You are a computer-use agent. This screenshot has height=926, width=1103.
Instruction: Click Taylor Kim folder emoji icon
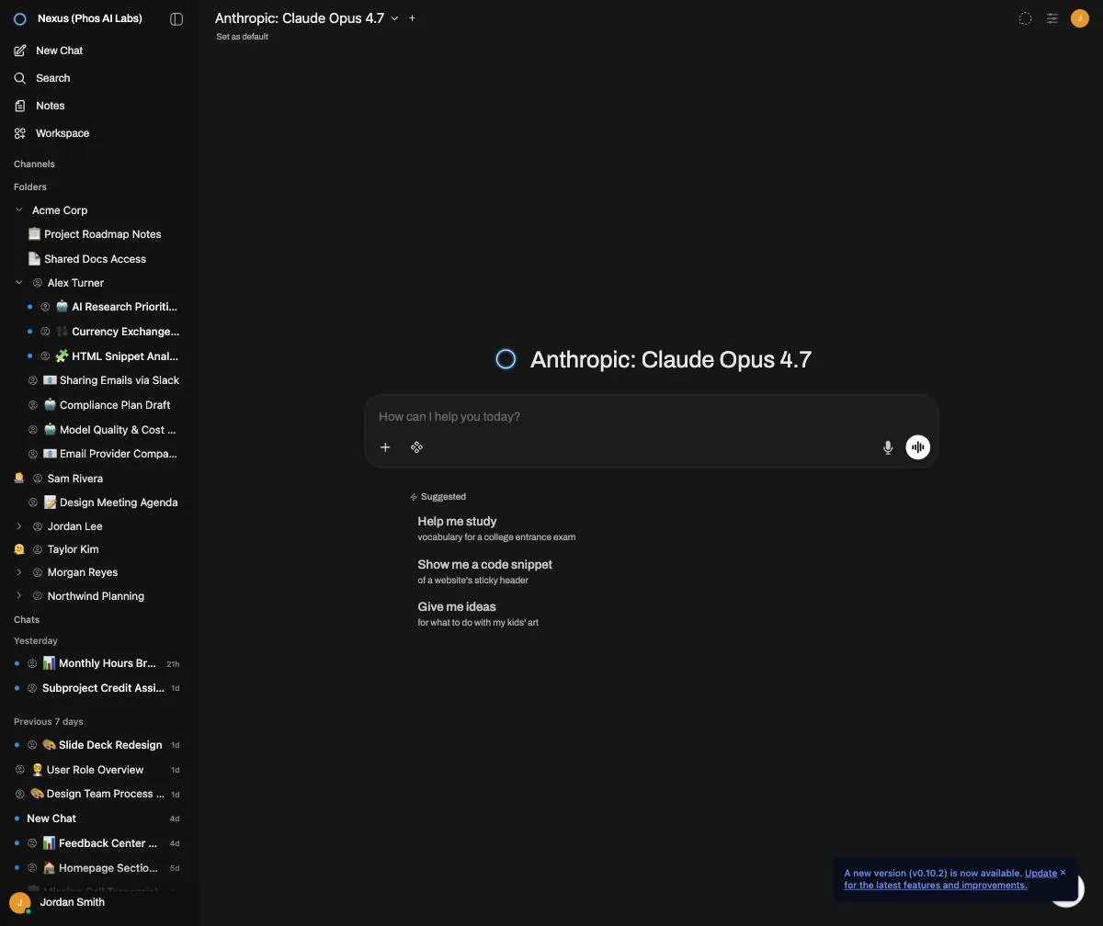point(19,549)
